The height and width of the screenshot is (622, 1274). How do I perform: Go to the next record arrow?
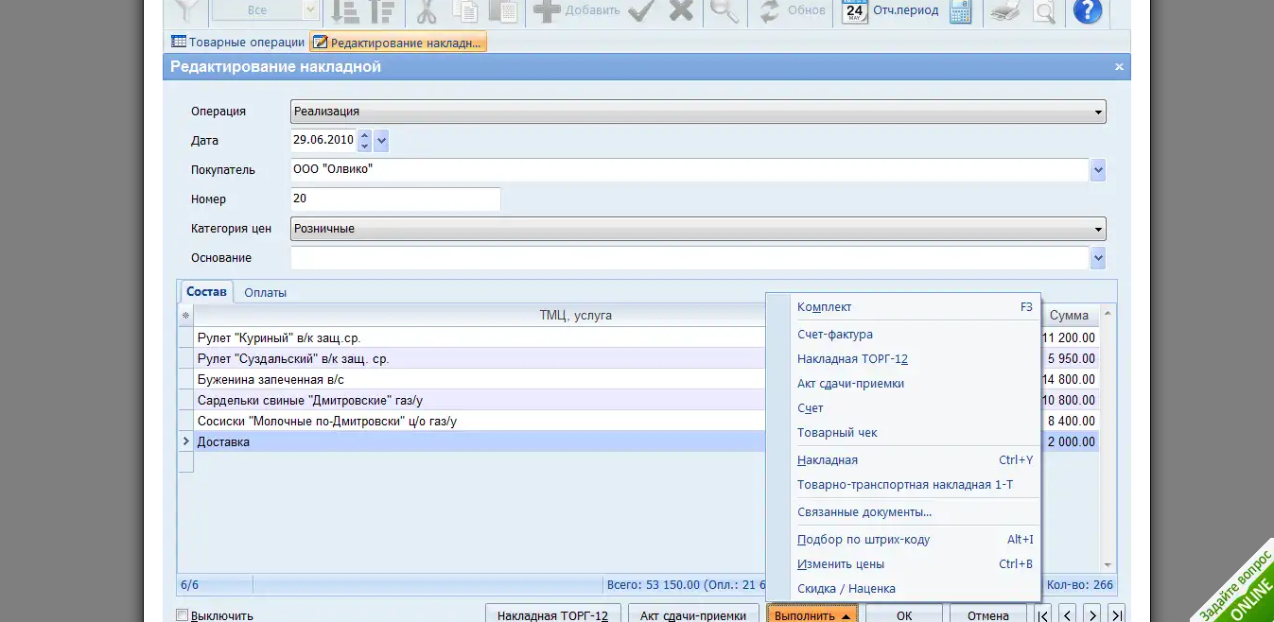[1091, 614]
